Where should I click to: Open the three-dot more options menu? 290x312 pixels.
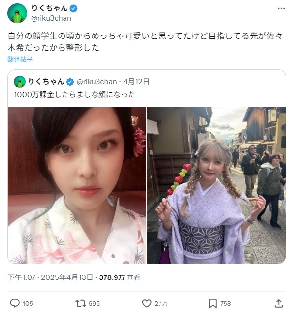coord(281,8)
